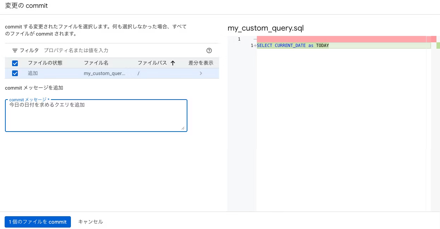
Task: Click the キャンセル button
Action: 90,222
